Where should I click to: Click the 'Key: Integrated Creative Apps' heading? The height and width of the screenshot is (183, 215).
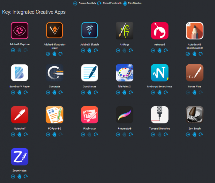coord(34,12)
